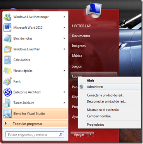The height and width of the screenshot is (144, 143).
Task: Expand Enterprise Architect jump list arrow
Action: click(64, 92)
